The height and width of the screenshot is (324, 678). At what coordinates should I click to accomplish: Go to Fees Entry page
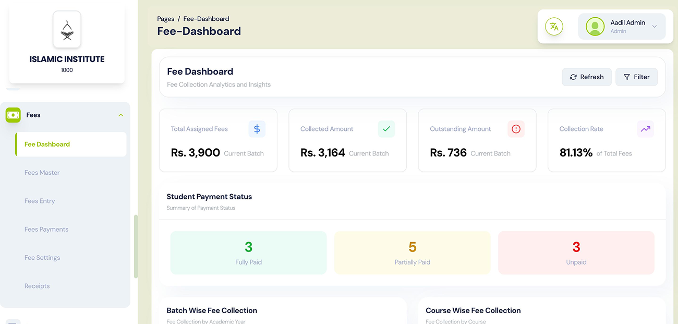click(x=40, y=201)
